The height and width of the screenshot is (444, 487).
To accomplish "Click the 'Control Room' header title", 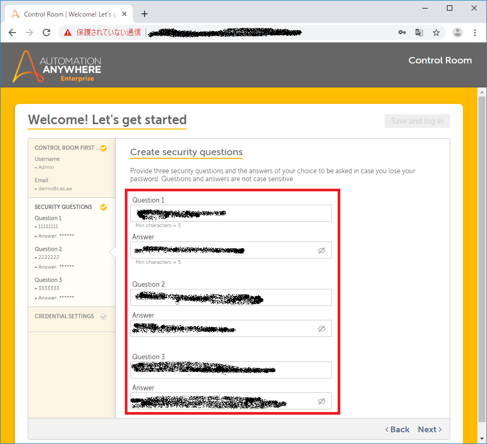I will [x=440, y=60].
